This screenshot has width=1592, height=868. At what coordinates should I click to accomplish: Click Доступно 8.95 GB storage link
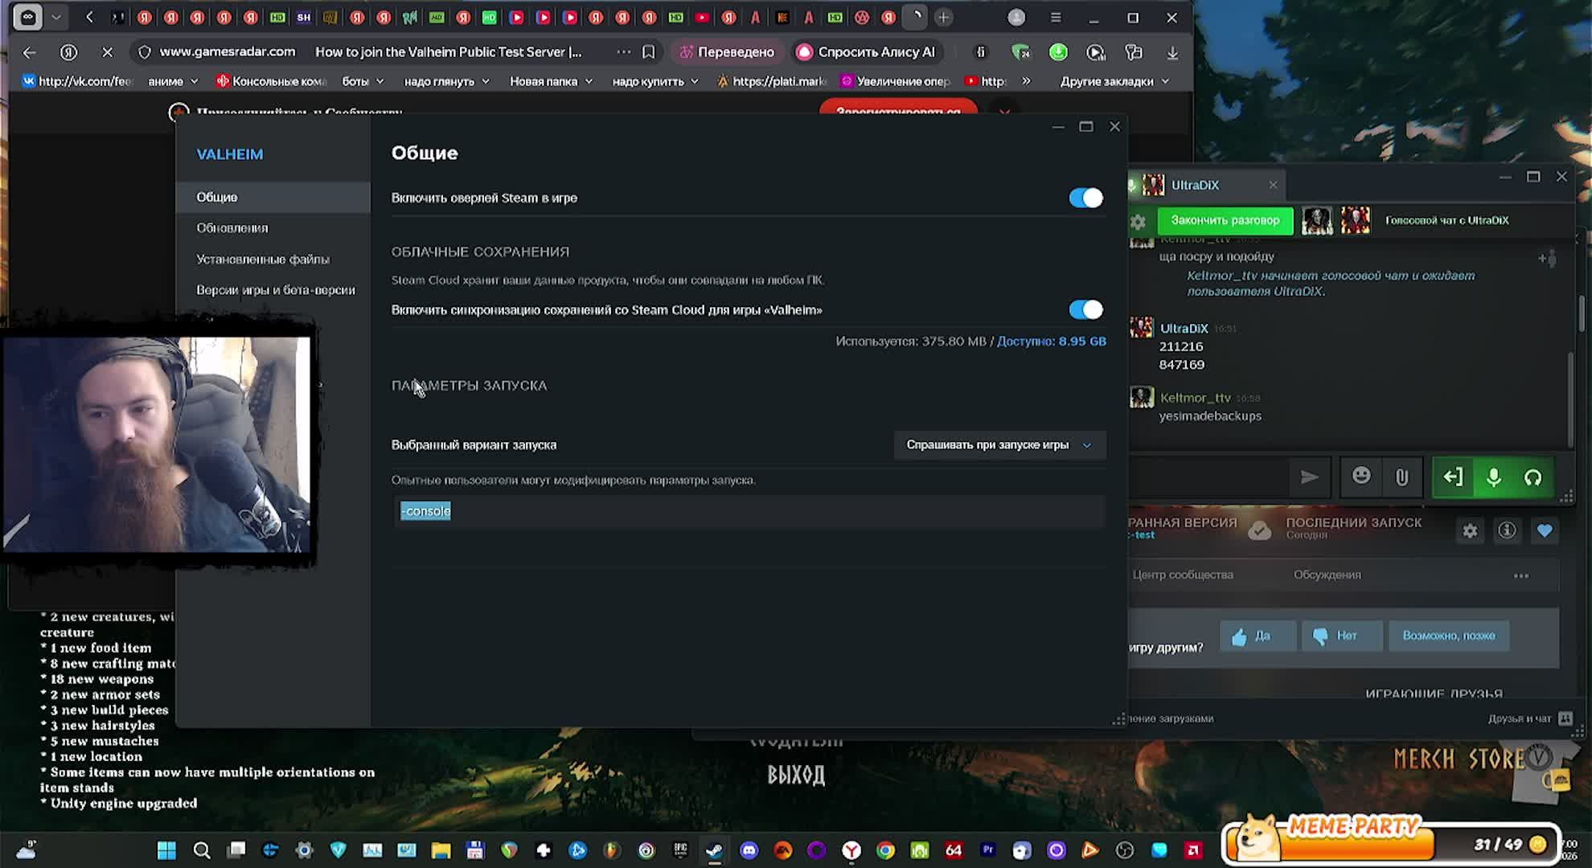1051,341
